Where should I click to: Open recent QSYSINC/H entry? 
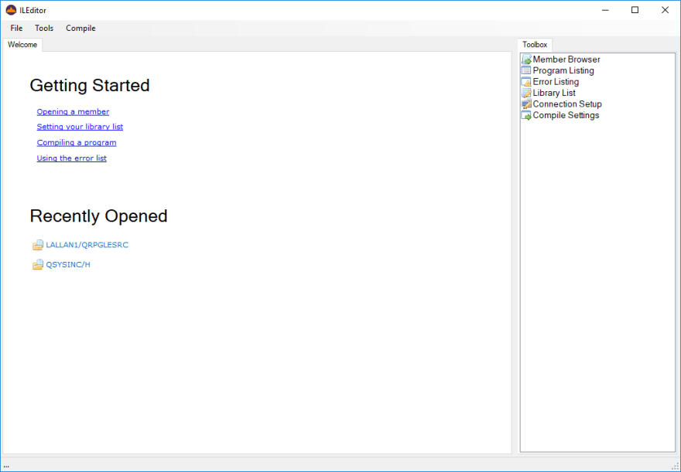pyautogui.click(x=68, y=264)
